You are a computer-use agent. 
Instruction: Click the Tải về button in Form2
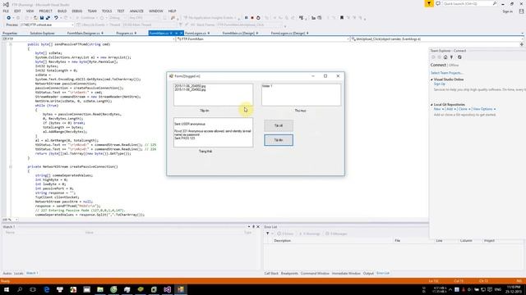click(x=279, y=125)
